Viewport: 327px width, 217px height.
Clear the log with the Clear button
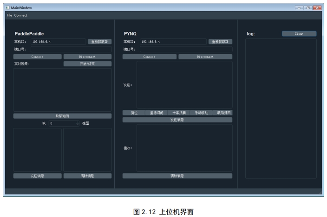pos(299,34)
